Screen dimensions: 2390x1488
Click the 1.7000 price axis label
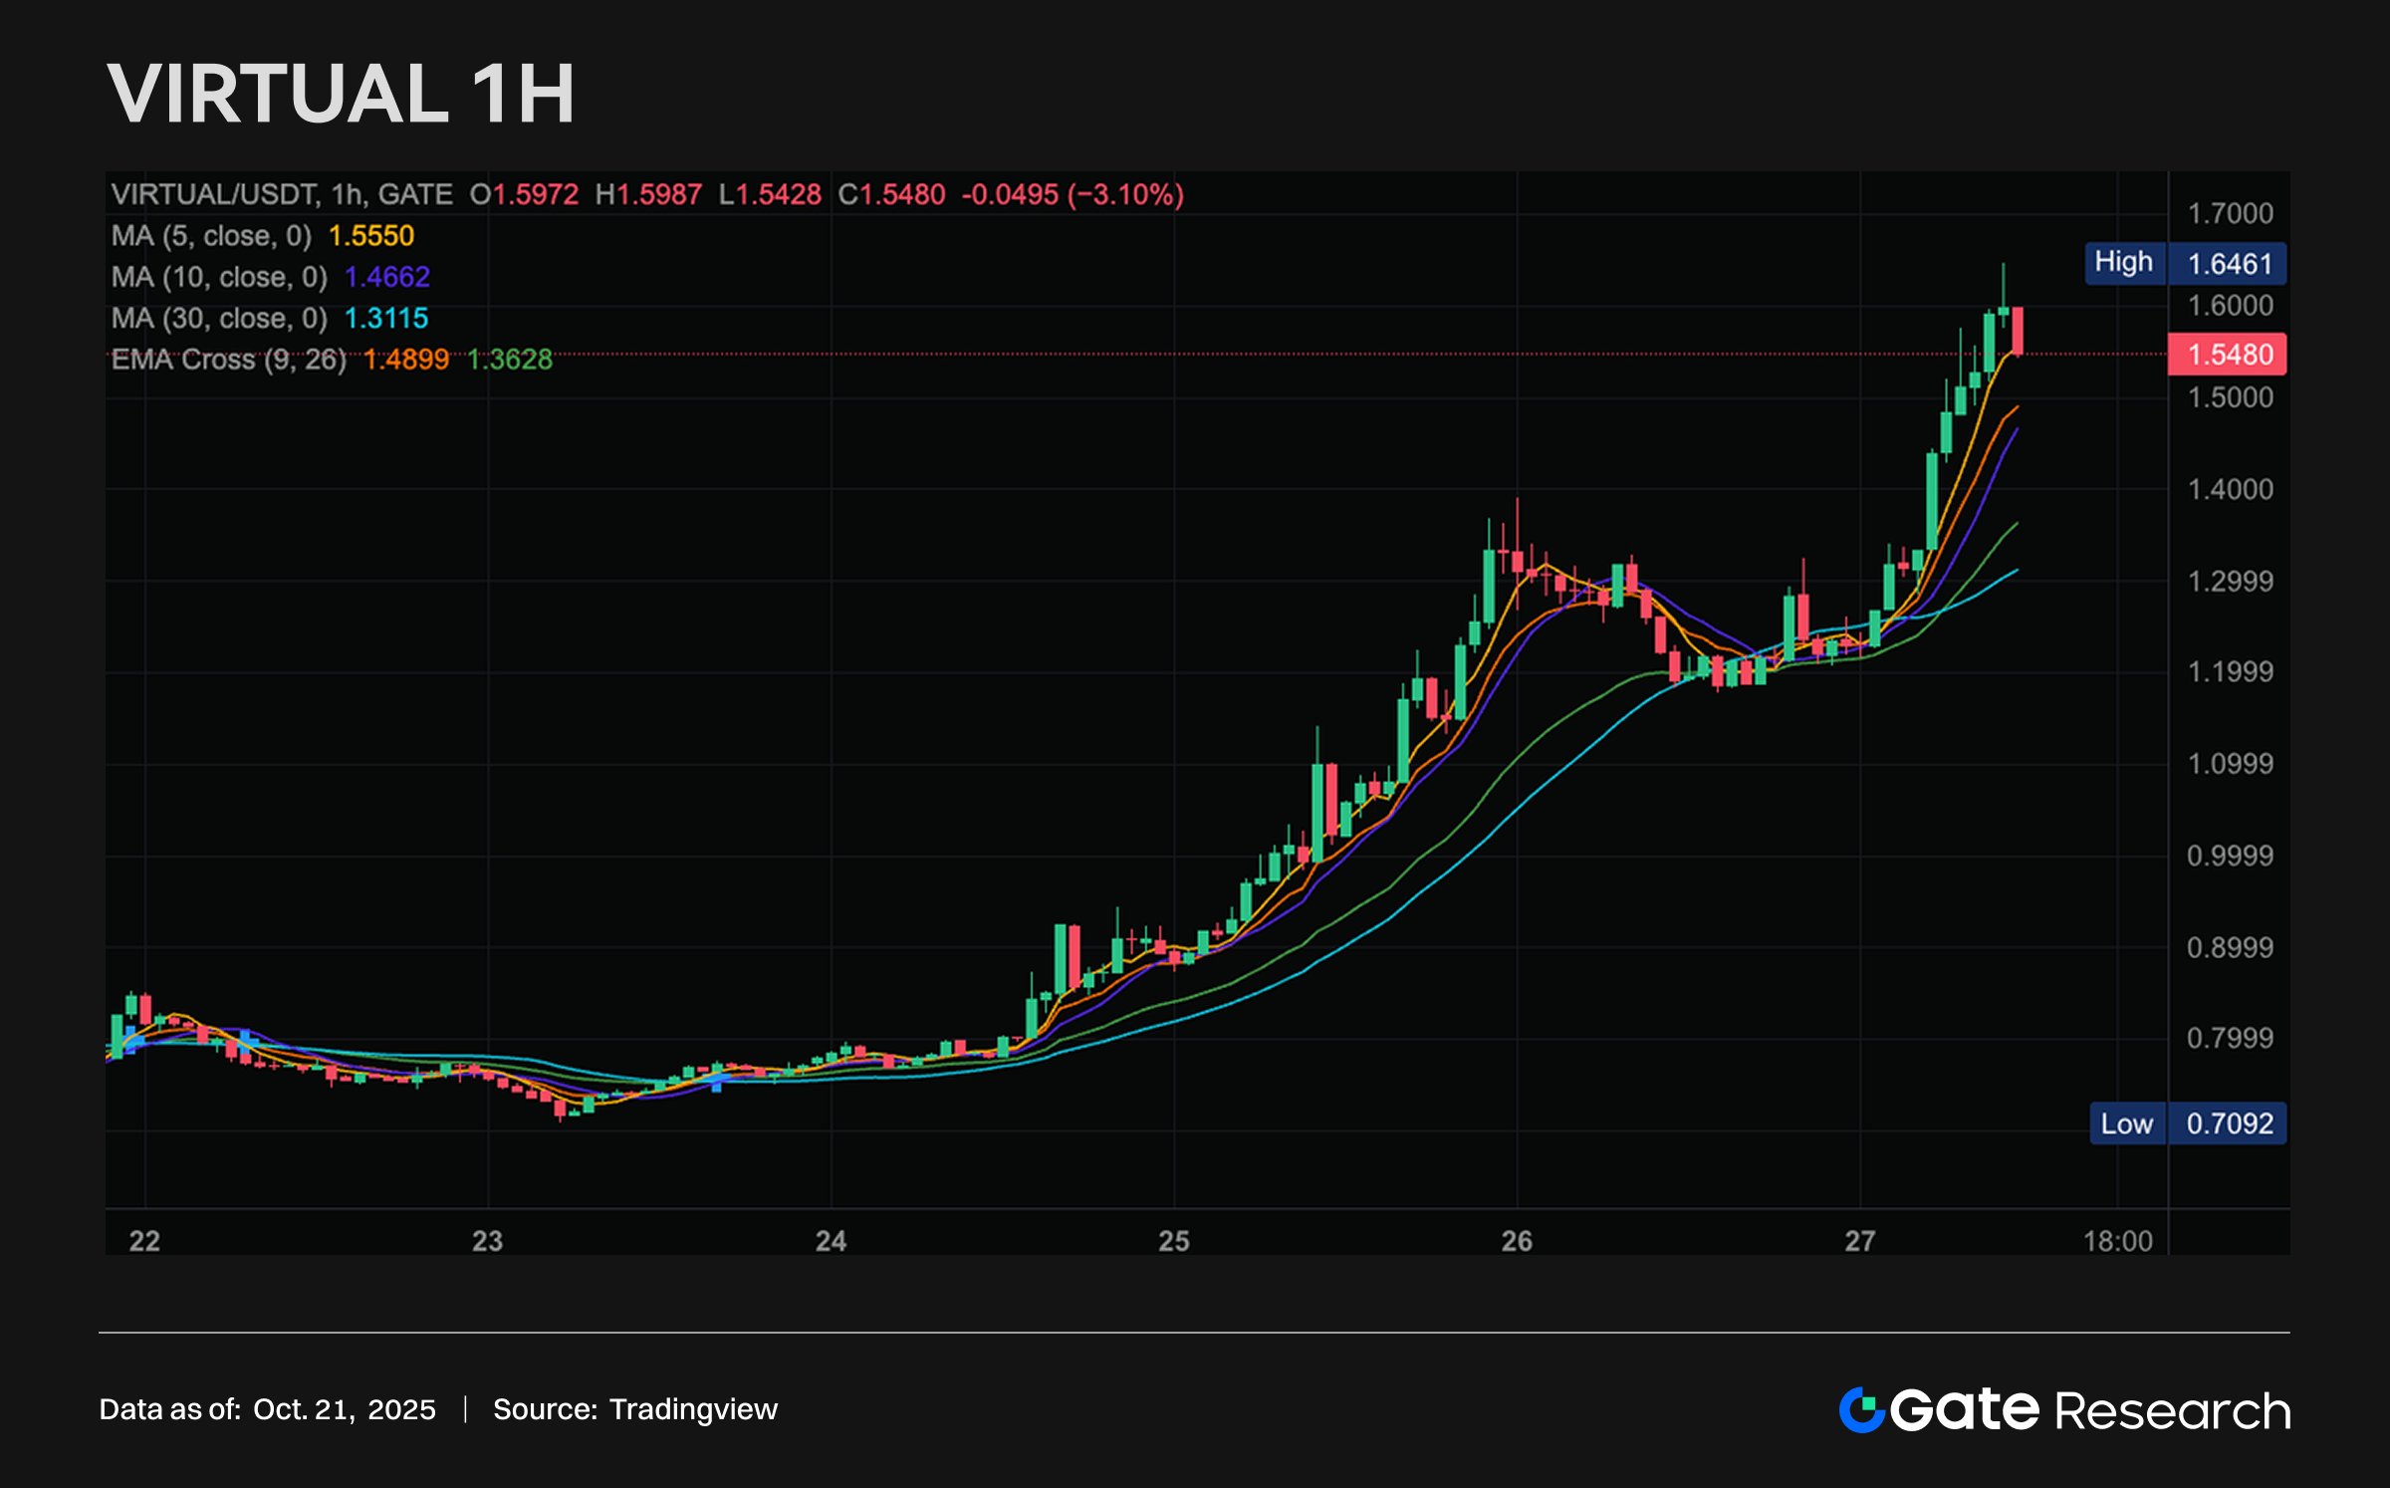2230,213
